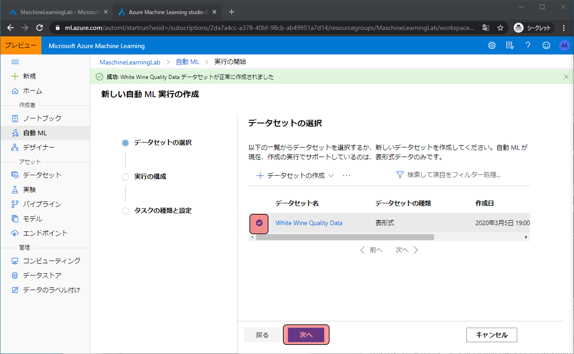Uncheck the White Wine Quality Data checkbox

coord(259,223)
